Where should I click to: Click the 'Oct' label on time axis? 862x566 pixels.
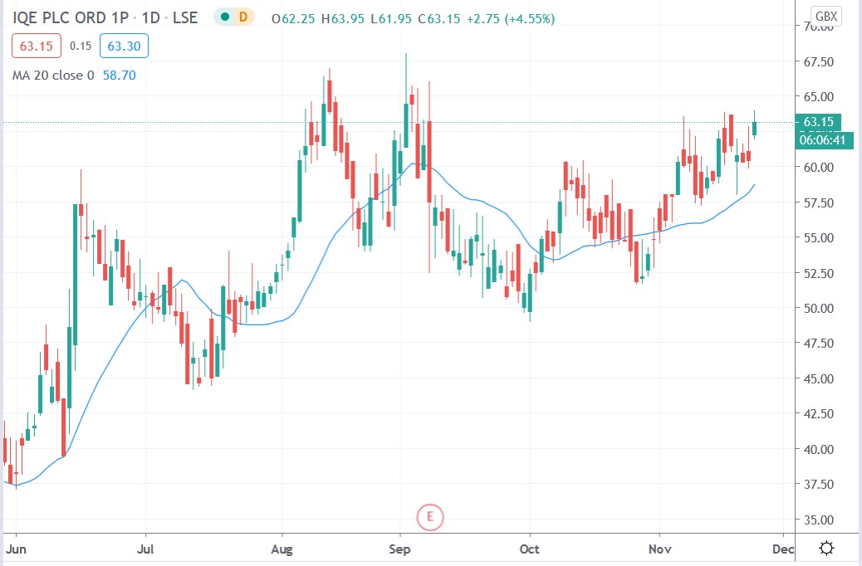click(529, 549)
